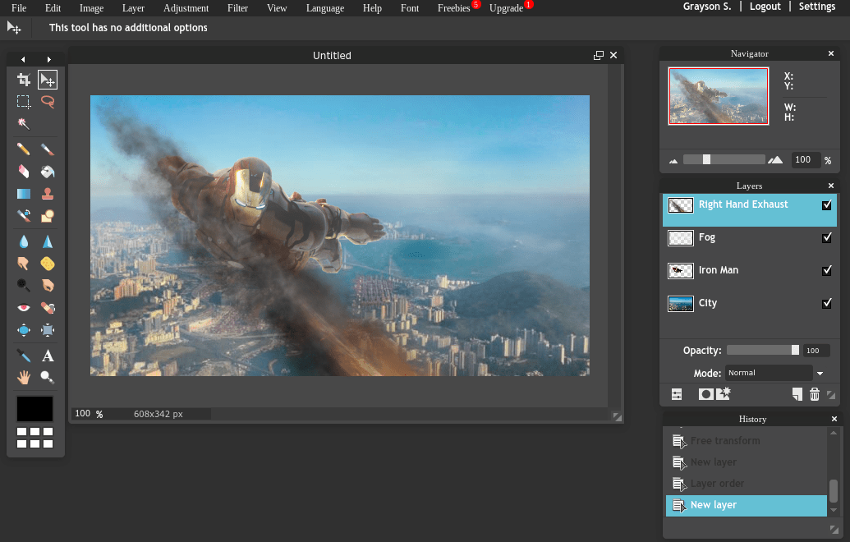Select the Gradient tool
The height and width of the screenshot is (542, 850).
(23, 194)
